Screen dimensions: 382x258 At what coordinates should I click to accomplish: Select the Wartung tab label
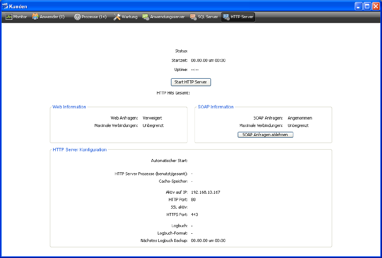point(129,17)
